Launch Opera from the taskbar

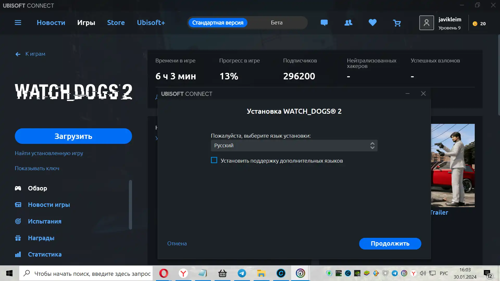pos(164,273)
